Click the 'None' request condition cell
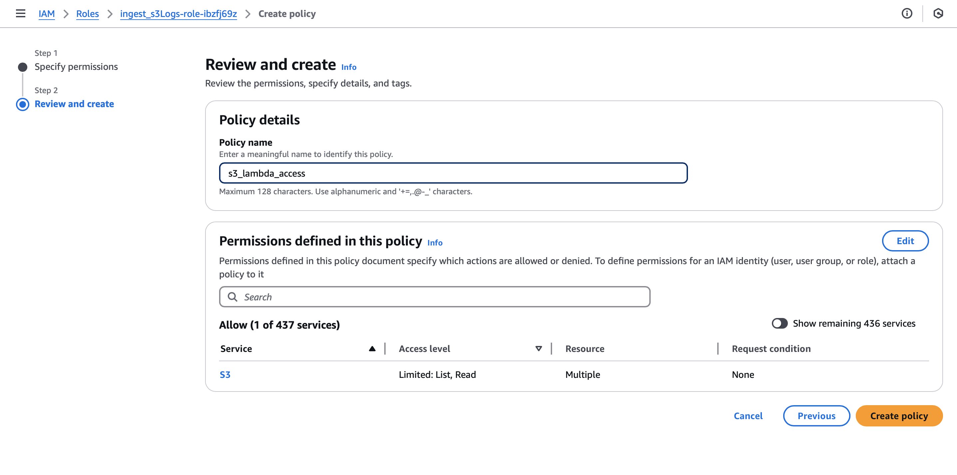The height and width of the screenshot is (475, 957). click(x=743, y=375)
